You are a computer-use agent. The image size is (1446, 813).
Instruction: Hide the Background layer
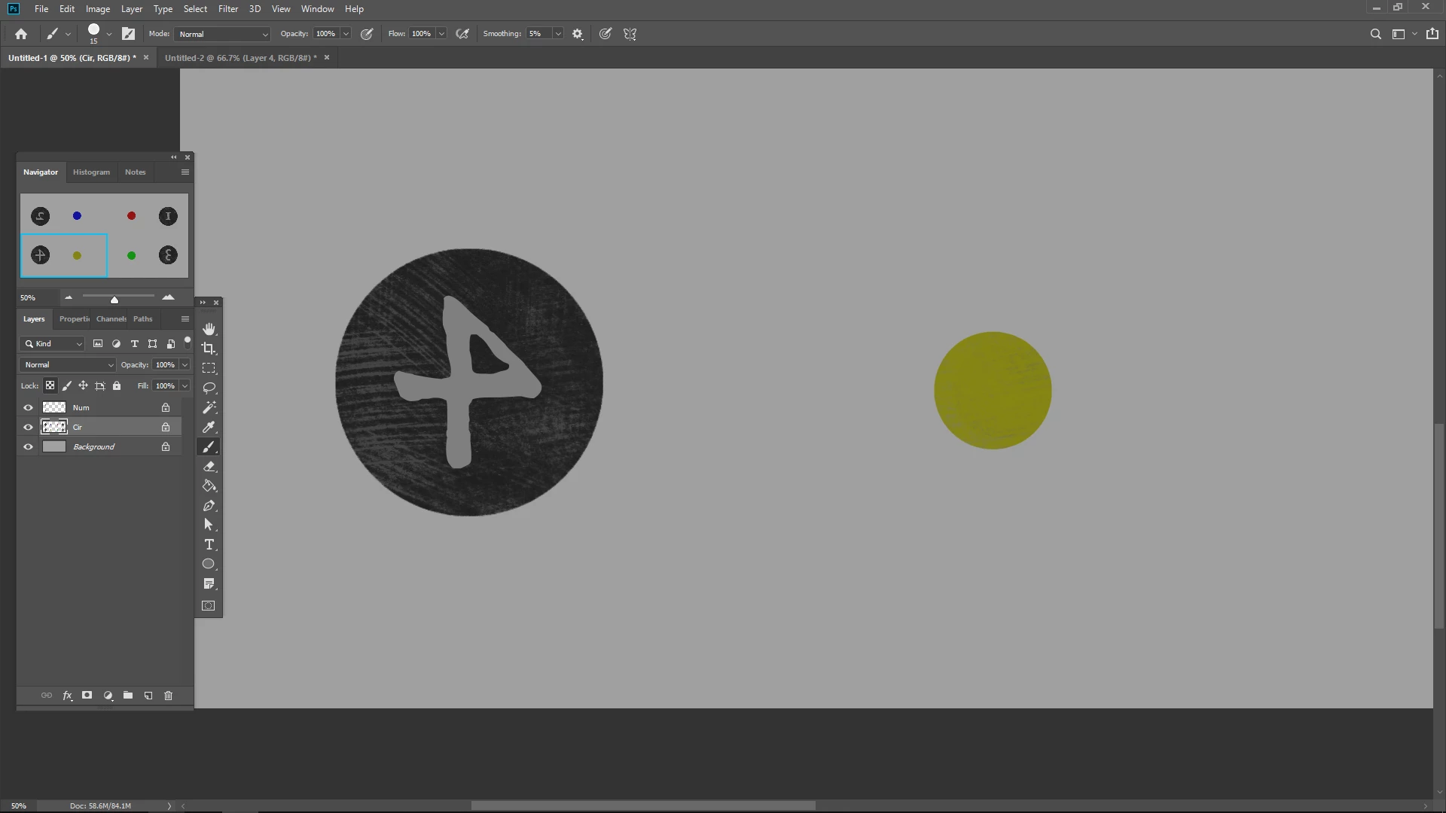tap(29, 446)
